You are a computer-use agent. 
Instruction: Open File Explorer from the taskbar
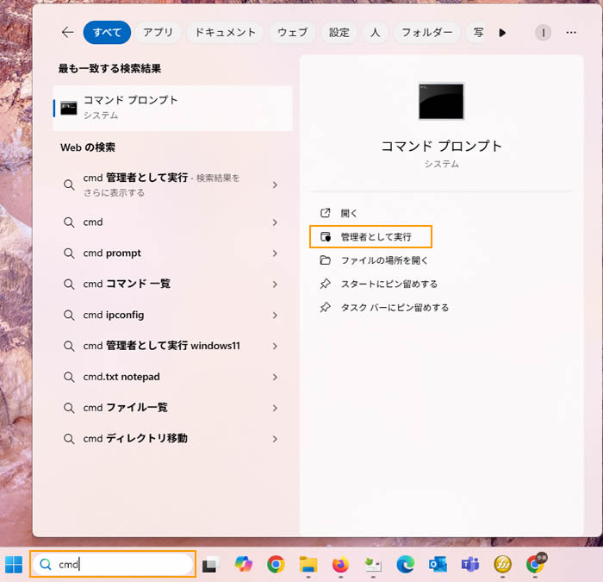click(x=308, y=565)
